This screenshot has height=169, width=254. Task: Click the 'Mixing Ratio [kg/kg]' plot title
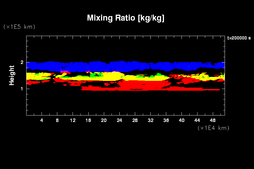tap(126, 18)
